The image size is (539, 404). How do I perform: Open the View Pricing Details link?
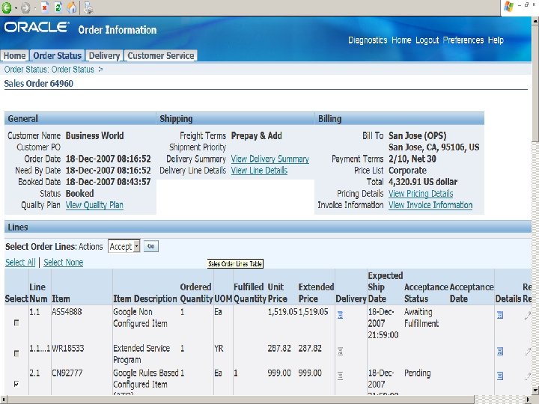pos(421,194)
